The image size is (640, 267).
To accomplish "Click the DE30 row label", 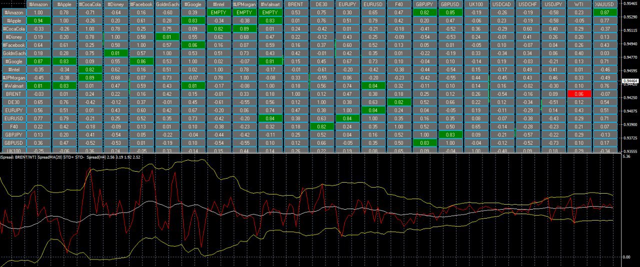I will tap(13, 102).
